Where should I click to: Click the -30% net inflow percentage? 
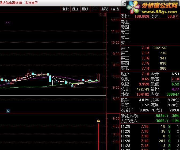click(x=175, y=116)
